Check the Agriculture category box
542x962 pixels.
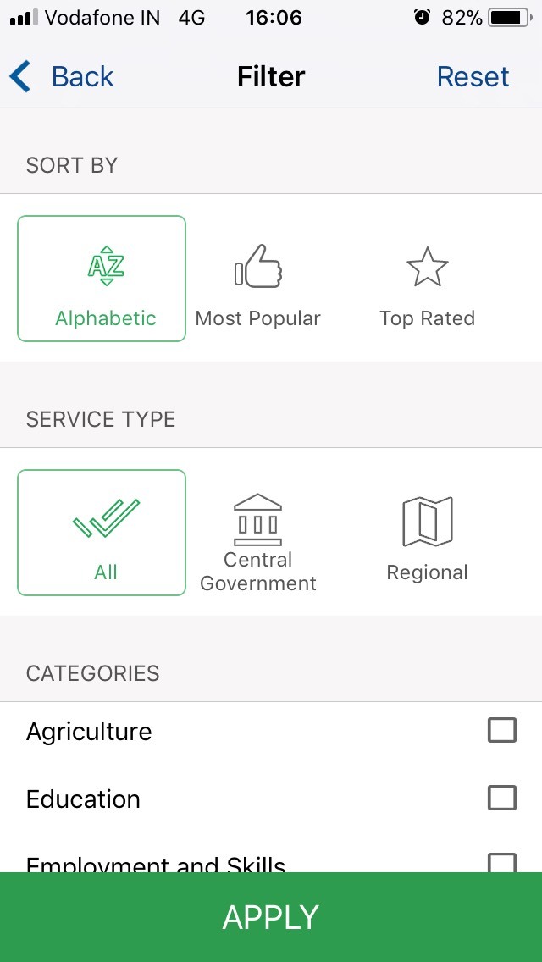pyautogui.click(x=502, y=730)
